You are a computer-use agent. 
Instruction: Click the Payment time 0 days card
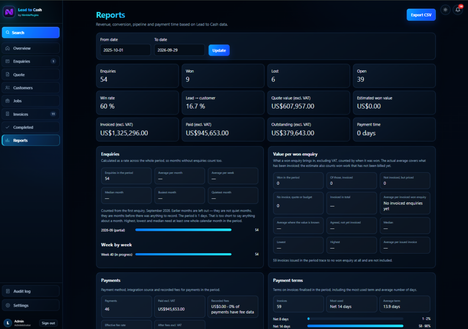(394, 129)
